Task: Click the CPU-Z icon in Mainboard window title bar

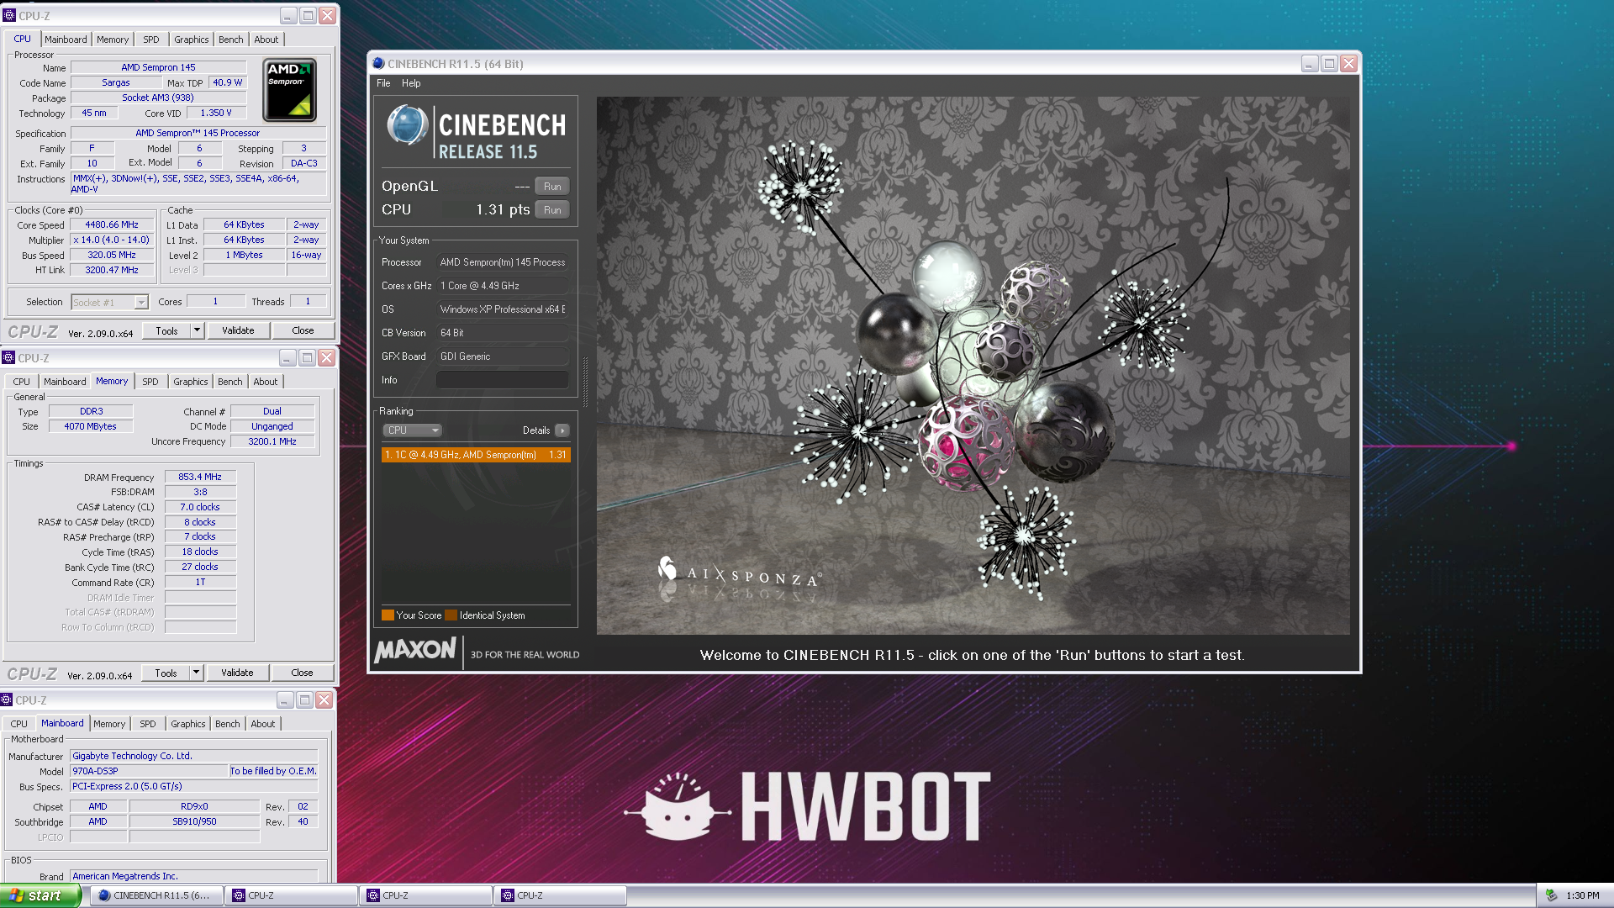Action: point(7,699)
